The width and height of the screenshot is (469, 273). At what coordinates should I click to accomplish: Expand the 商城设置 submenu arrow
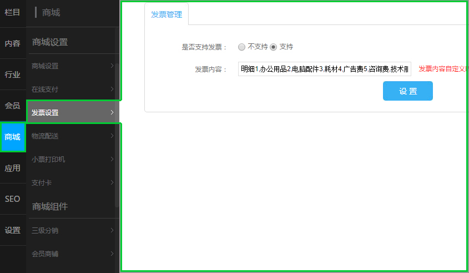coord(112,66)
